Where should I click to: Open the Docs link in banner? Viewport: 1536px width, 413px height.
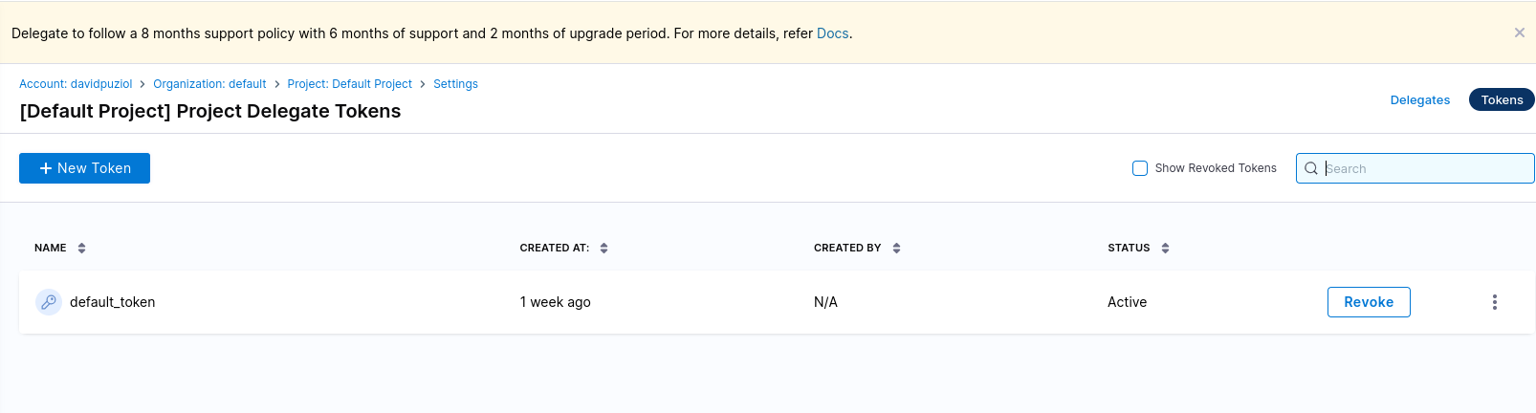(x=832, y=33)
